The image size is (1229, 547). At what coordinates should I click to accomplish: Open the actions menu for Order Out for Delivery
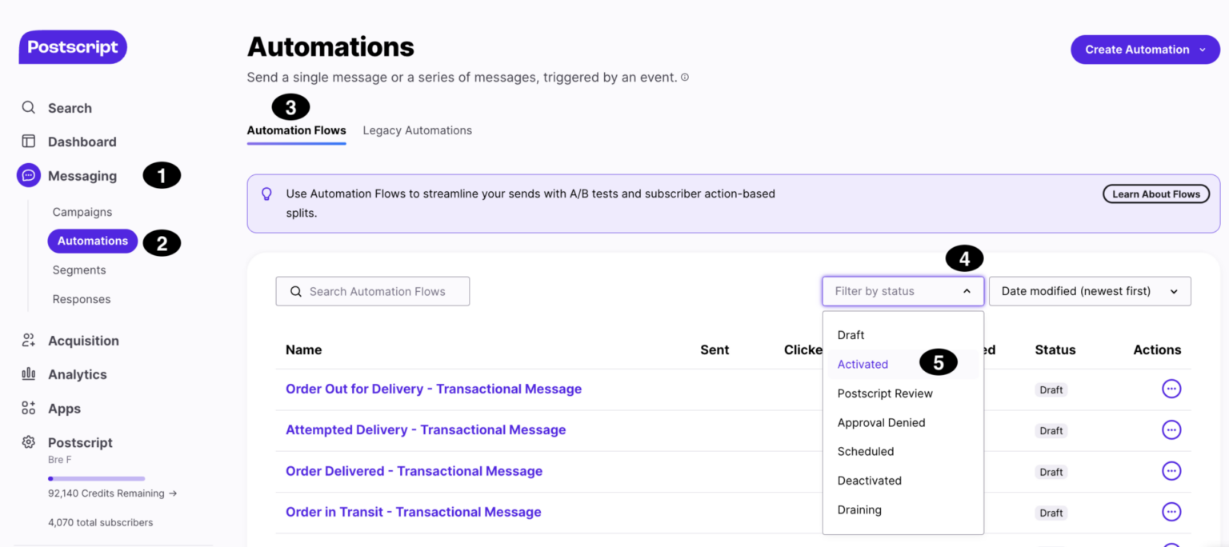pos(1171,389)
